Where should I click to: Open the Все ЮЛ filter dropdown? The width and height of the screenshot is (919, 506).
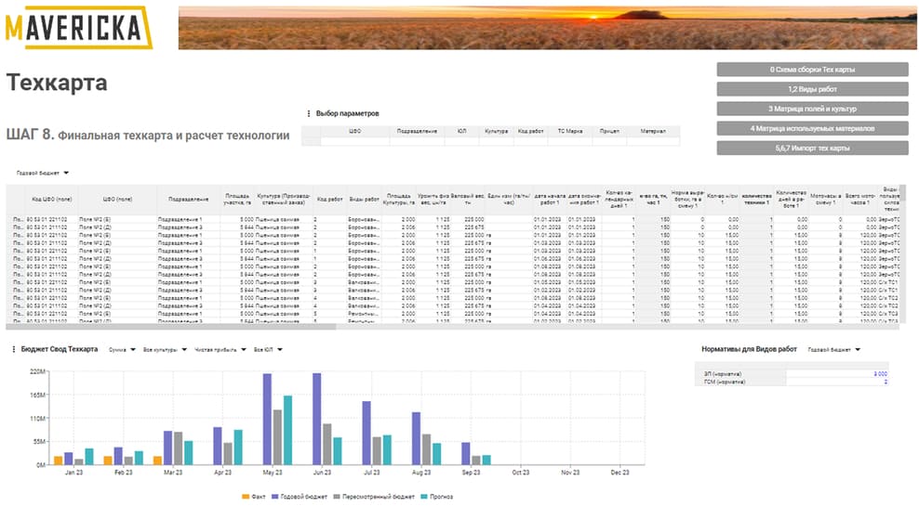[x=269, y=350]
